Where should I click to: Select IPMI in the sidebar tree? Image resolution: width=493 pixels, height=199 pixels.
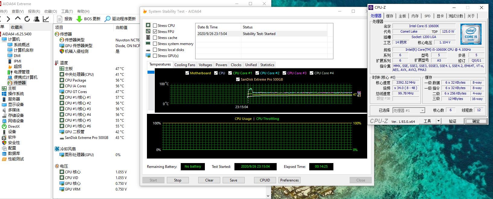coord(17,61)
